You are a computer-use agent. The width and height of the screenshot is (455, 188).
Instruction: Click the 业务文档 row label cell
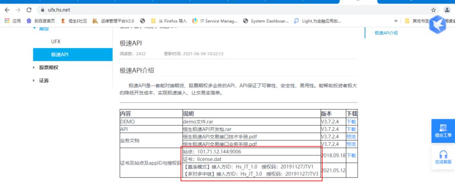point(151,140)
